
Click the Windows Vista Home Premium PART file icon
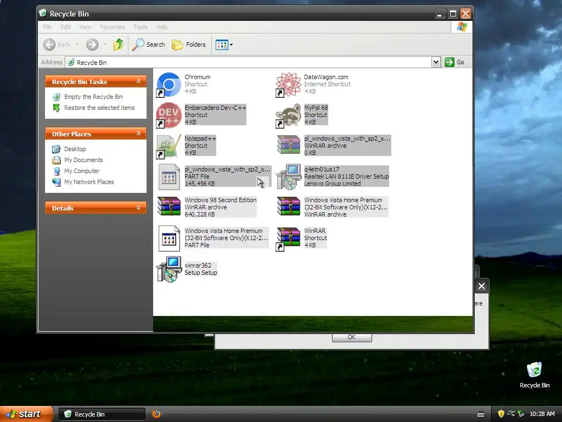[169, 238]
